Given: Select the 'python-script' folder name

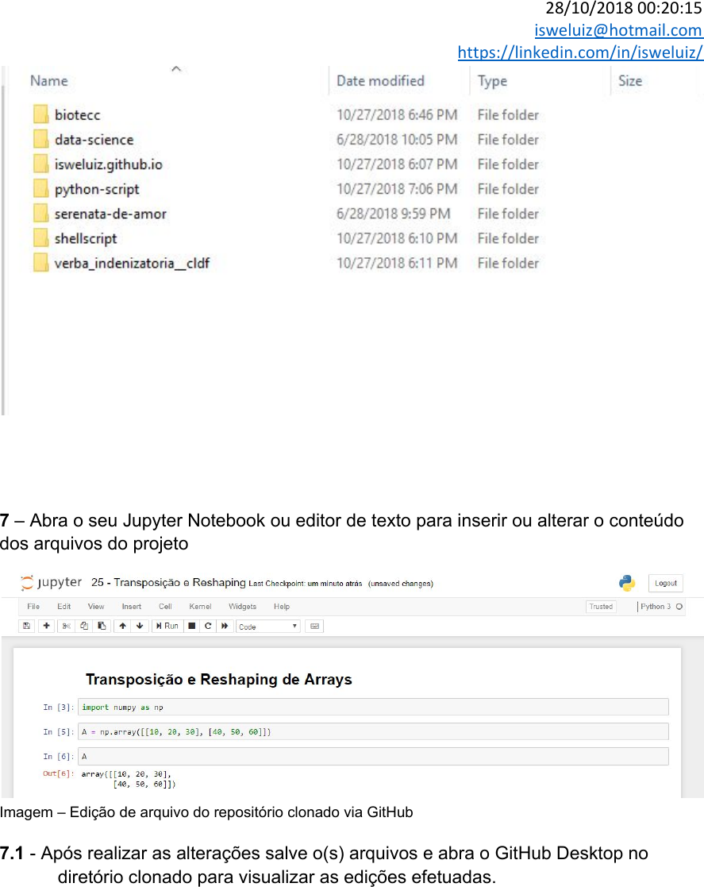Looking at the screenshot, I should pyautogui.click(x=97, y=190).
